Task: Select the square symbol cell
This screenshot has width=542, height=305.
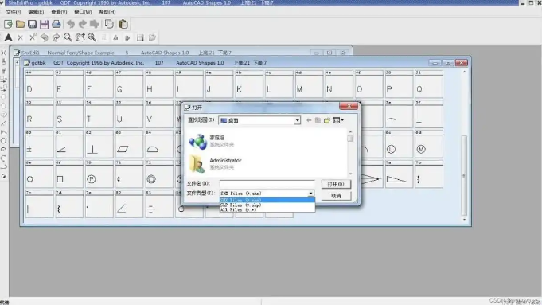Action: click(69, 174)
